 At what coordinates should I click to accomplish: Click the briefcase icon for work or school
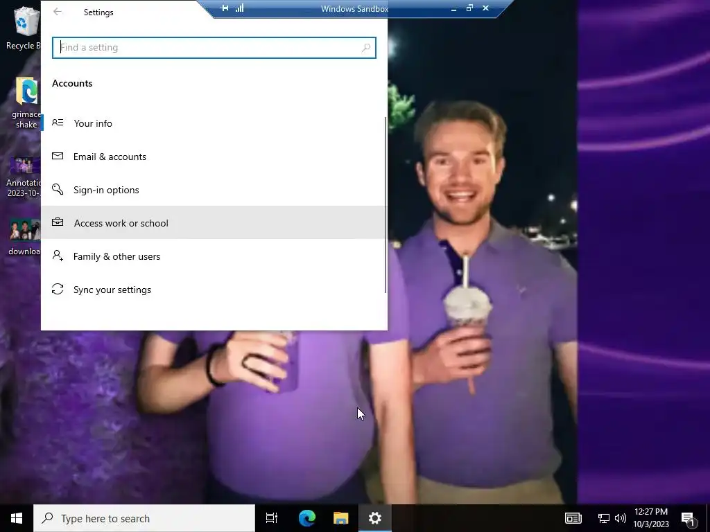58,222
